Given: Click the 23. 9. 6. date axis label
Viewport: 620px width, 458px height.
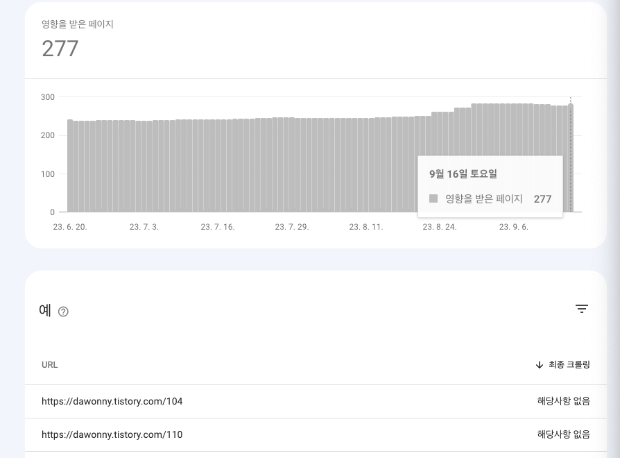Looking at the screenshot, I should click(514, 227).
